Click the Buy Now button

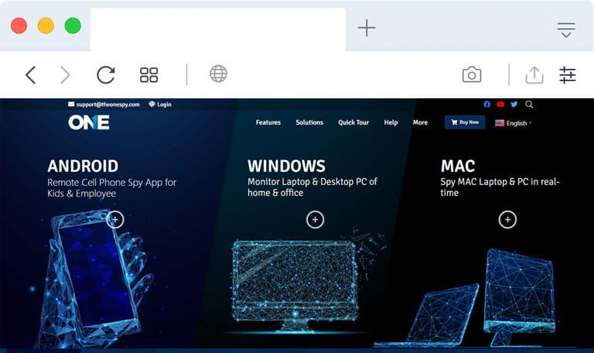465,122
